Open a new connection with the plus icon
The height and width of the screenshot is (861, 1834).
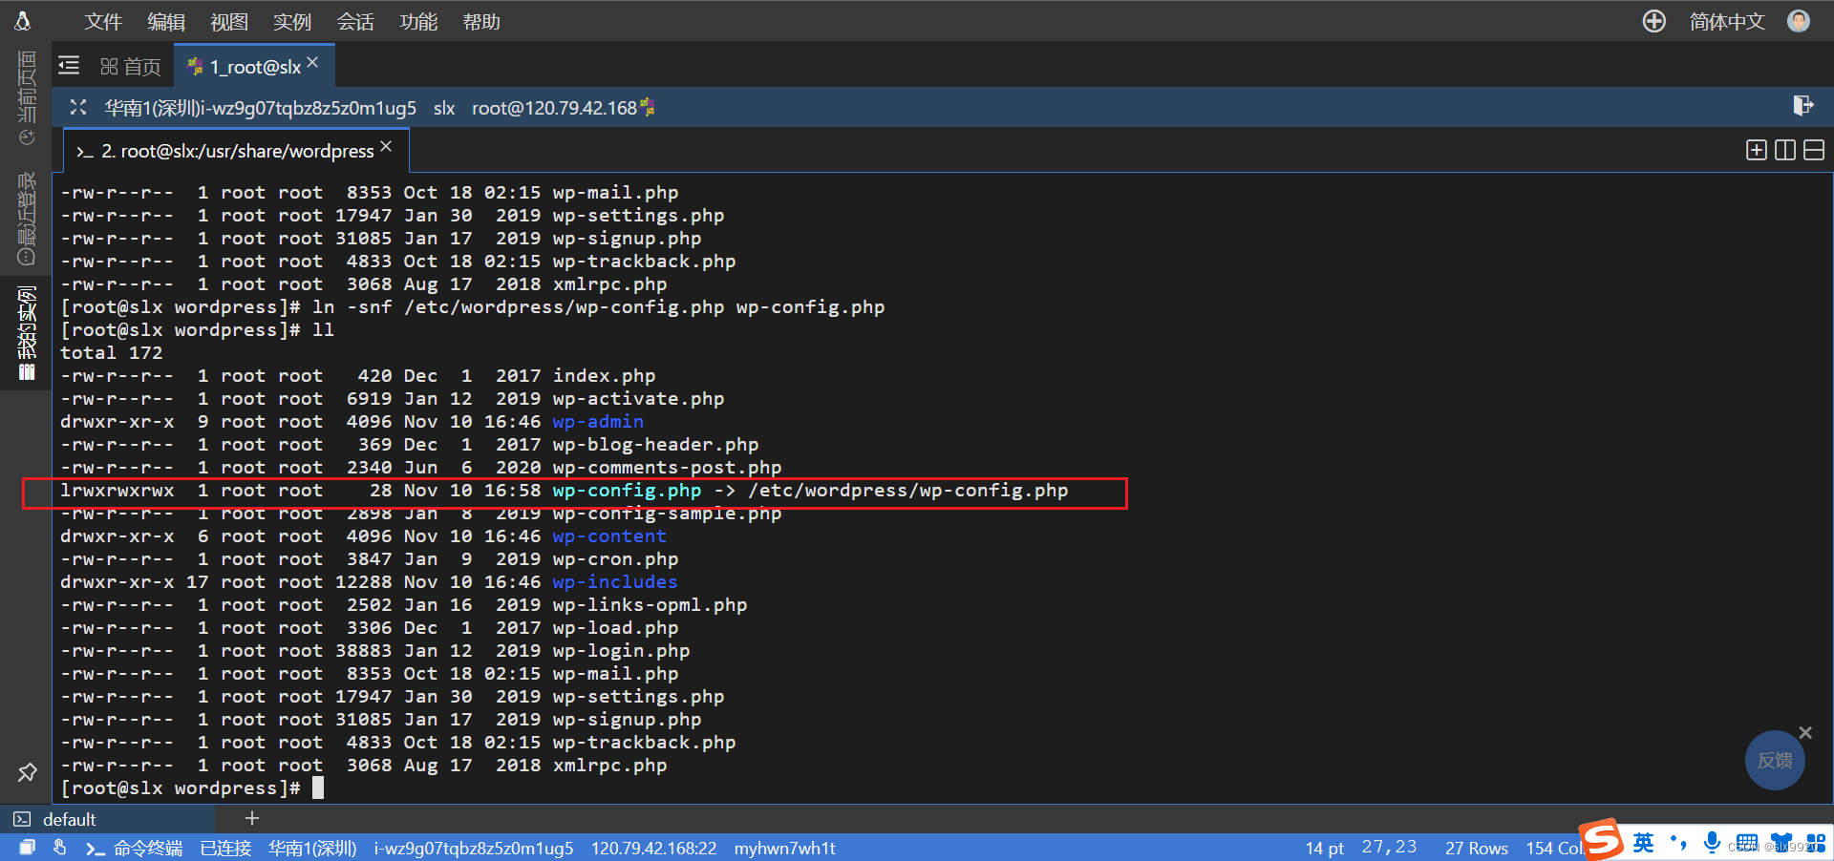[x=1653, y=21]
